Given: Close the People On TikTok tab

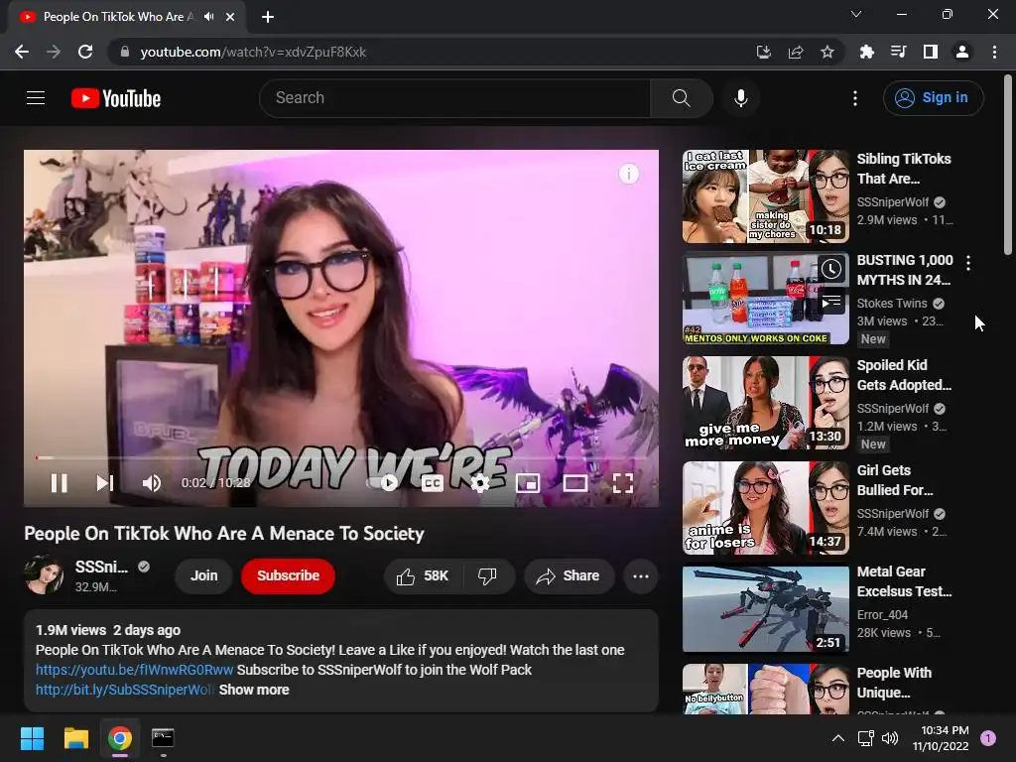Looking at the screenshot, I should pos(230,17).
